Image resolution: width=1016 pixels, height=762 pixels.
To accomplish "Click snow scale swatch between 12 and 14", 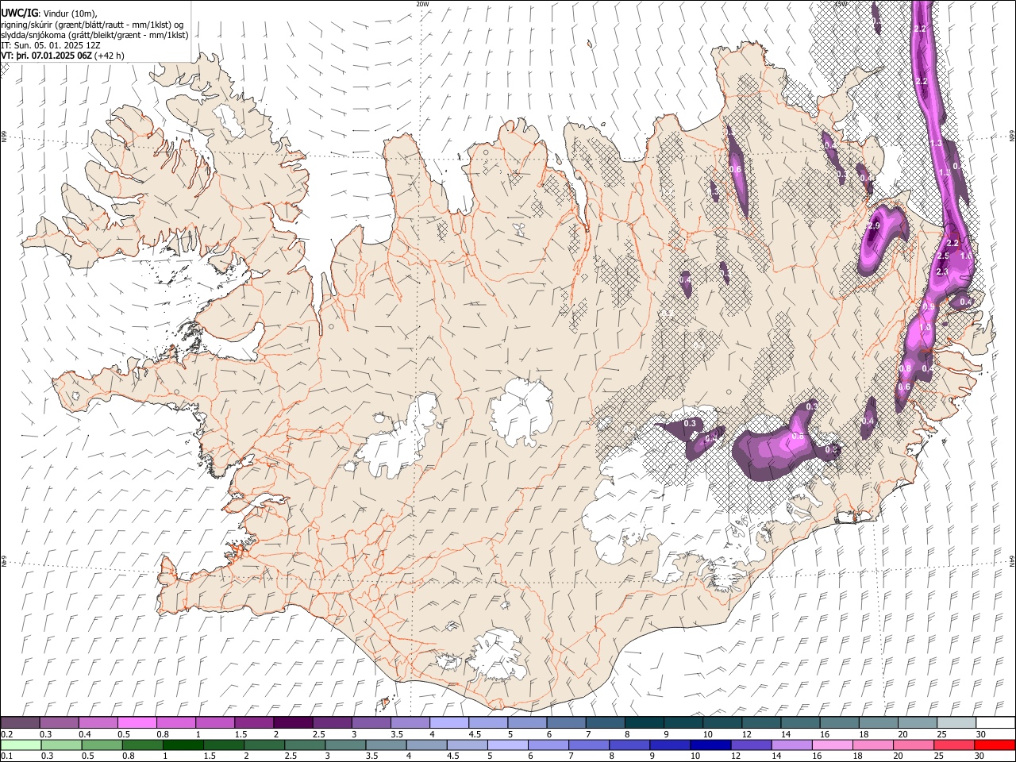I will 761,723.
